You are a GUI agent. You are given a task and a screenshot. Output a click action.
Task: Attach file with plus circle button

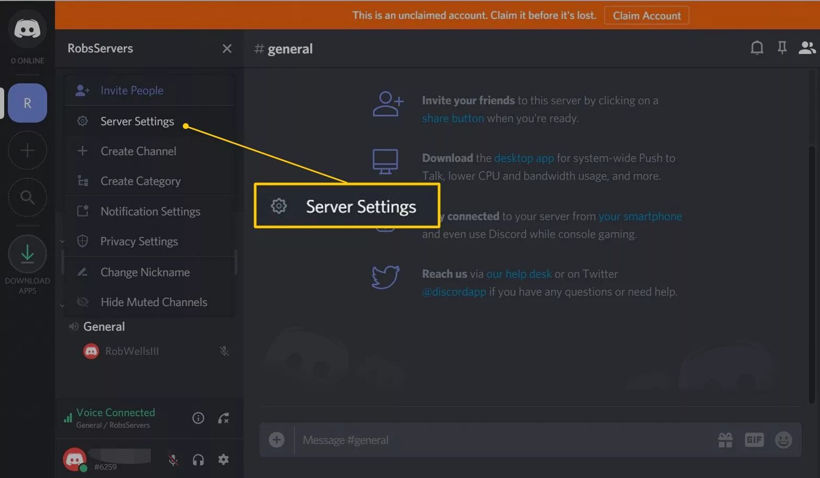(x=277, y=440)
